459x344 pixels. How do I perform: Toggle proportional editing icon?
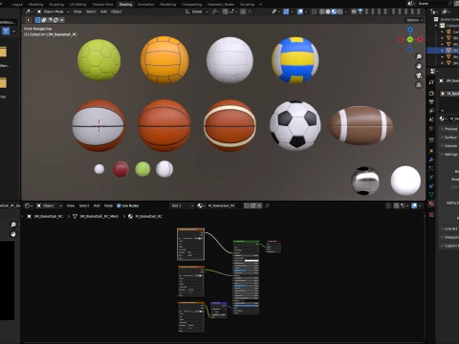click(x=243, y=11)
